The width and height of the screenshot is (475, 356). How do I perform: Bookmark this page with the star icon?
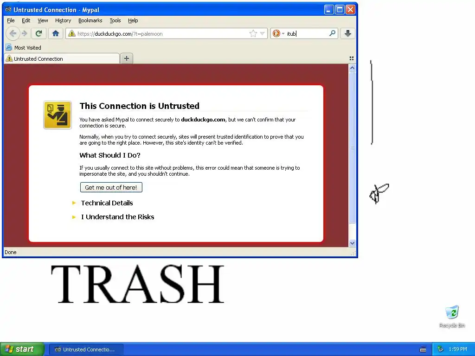coord(253,33)
